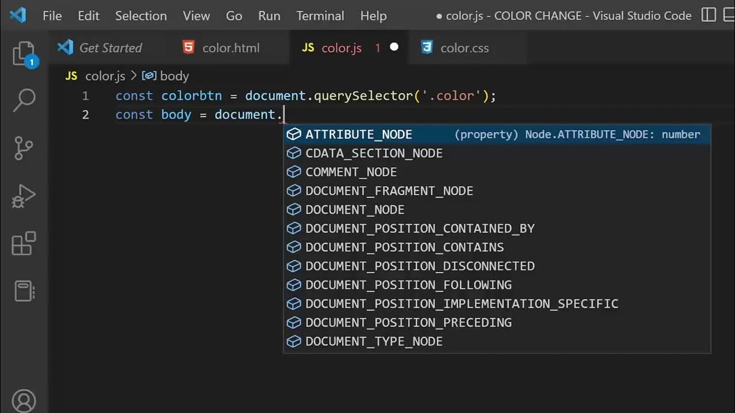This screenshot has height=413, width=735.
Task: Open the Accounts icon at sidebar bottom
Action: (24, 402)
